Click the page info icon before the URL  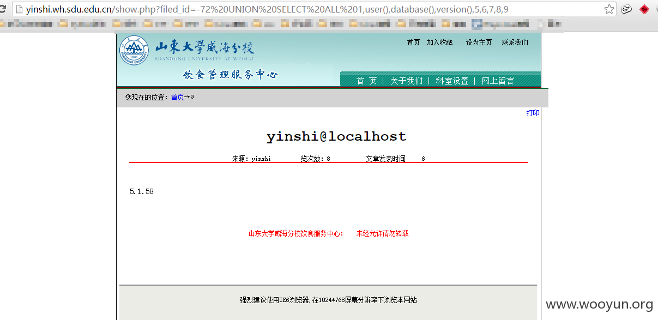[x=19, y=9]
